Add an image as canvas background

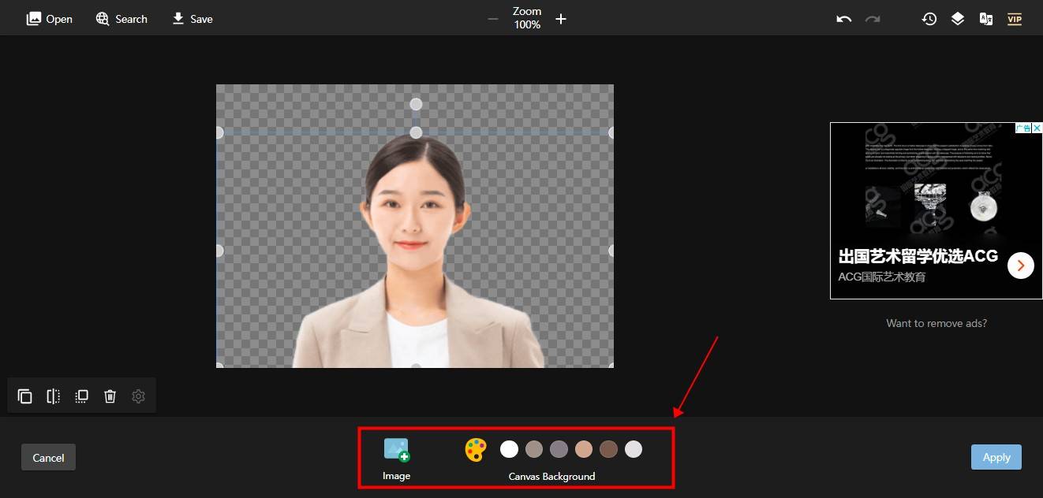tap(396, 448)
